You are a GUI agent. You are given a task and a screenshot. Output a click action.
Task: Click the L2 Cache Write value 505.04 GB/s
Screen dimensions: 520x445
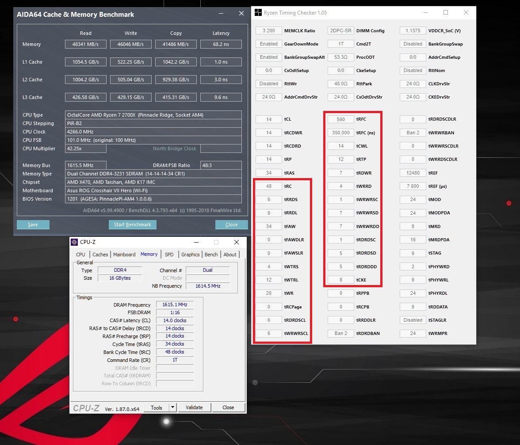click(131, 80)
